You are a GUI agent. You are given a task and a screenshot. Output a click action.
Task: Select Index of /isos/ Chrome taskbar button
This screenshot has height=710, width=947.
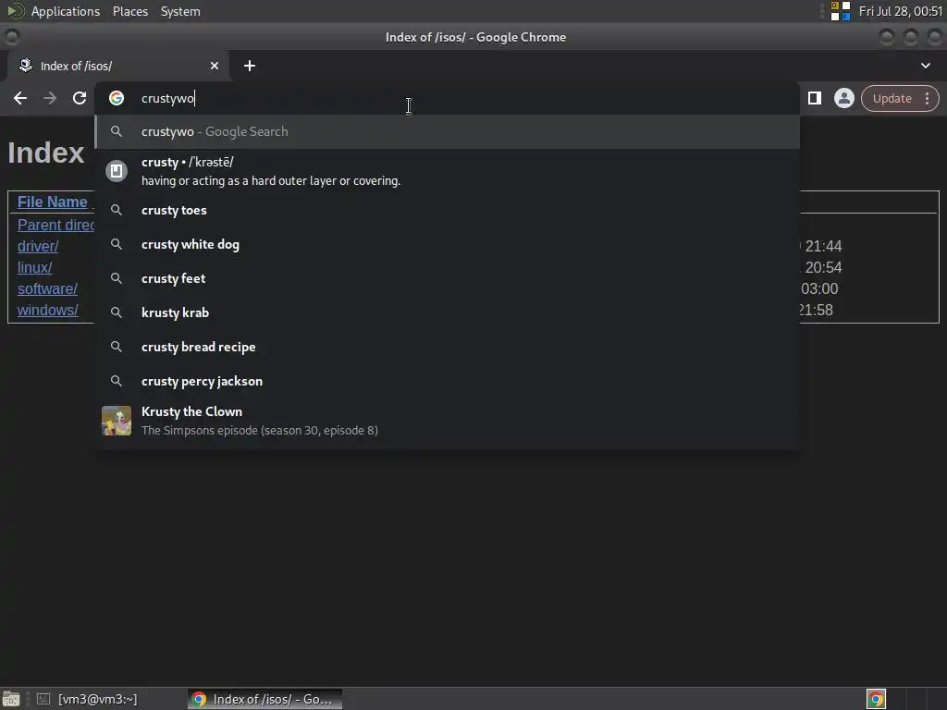[264, 699]
